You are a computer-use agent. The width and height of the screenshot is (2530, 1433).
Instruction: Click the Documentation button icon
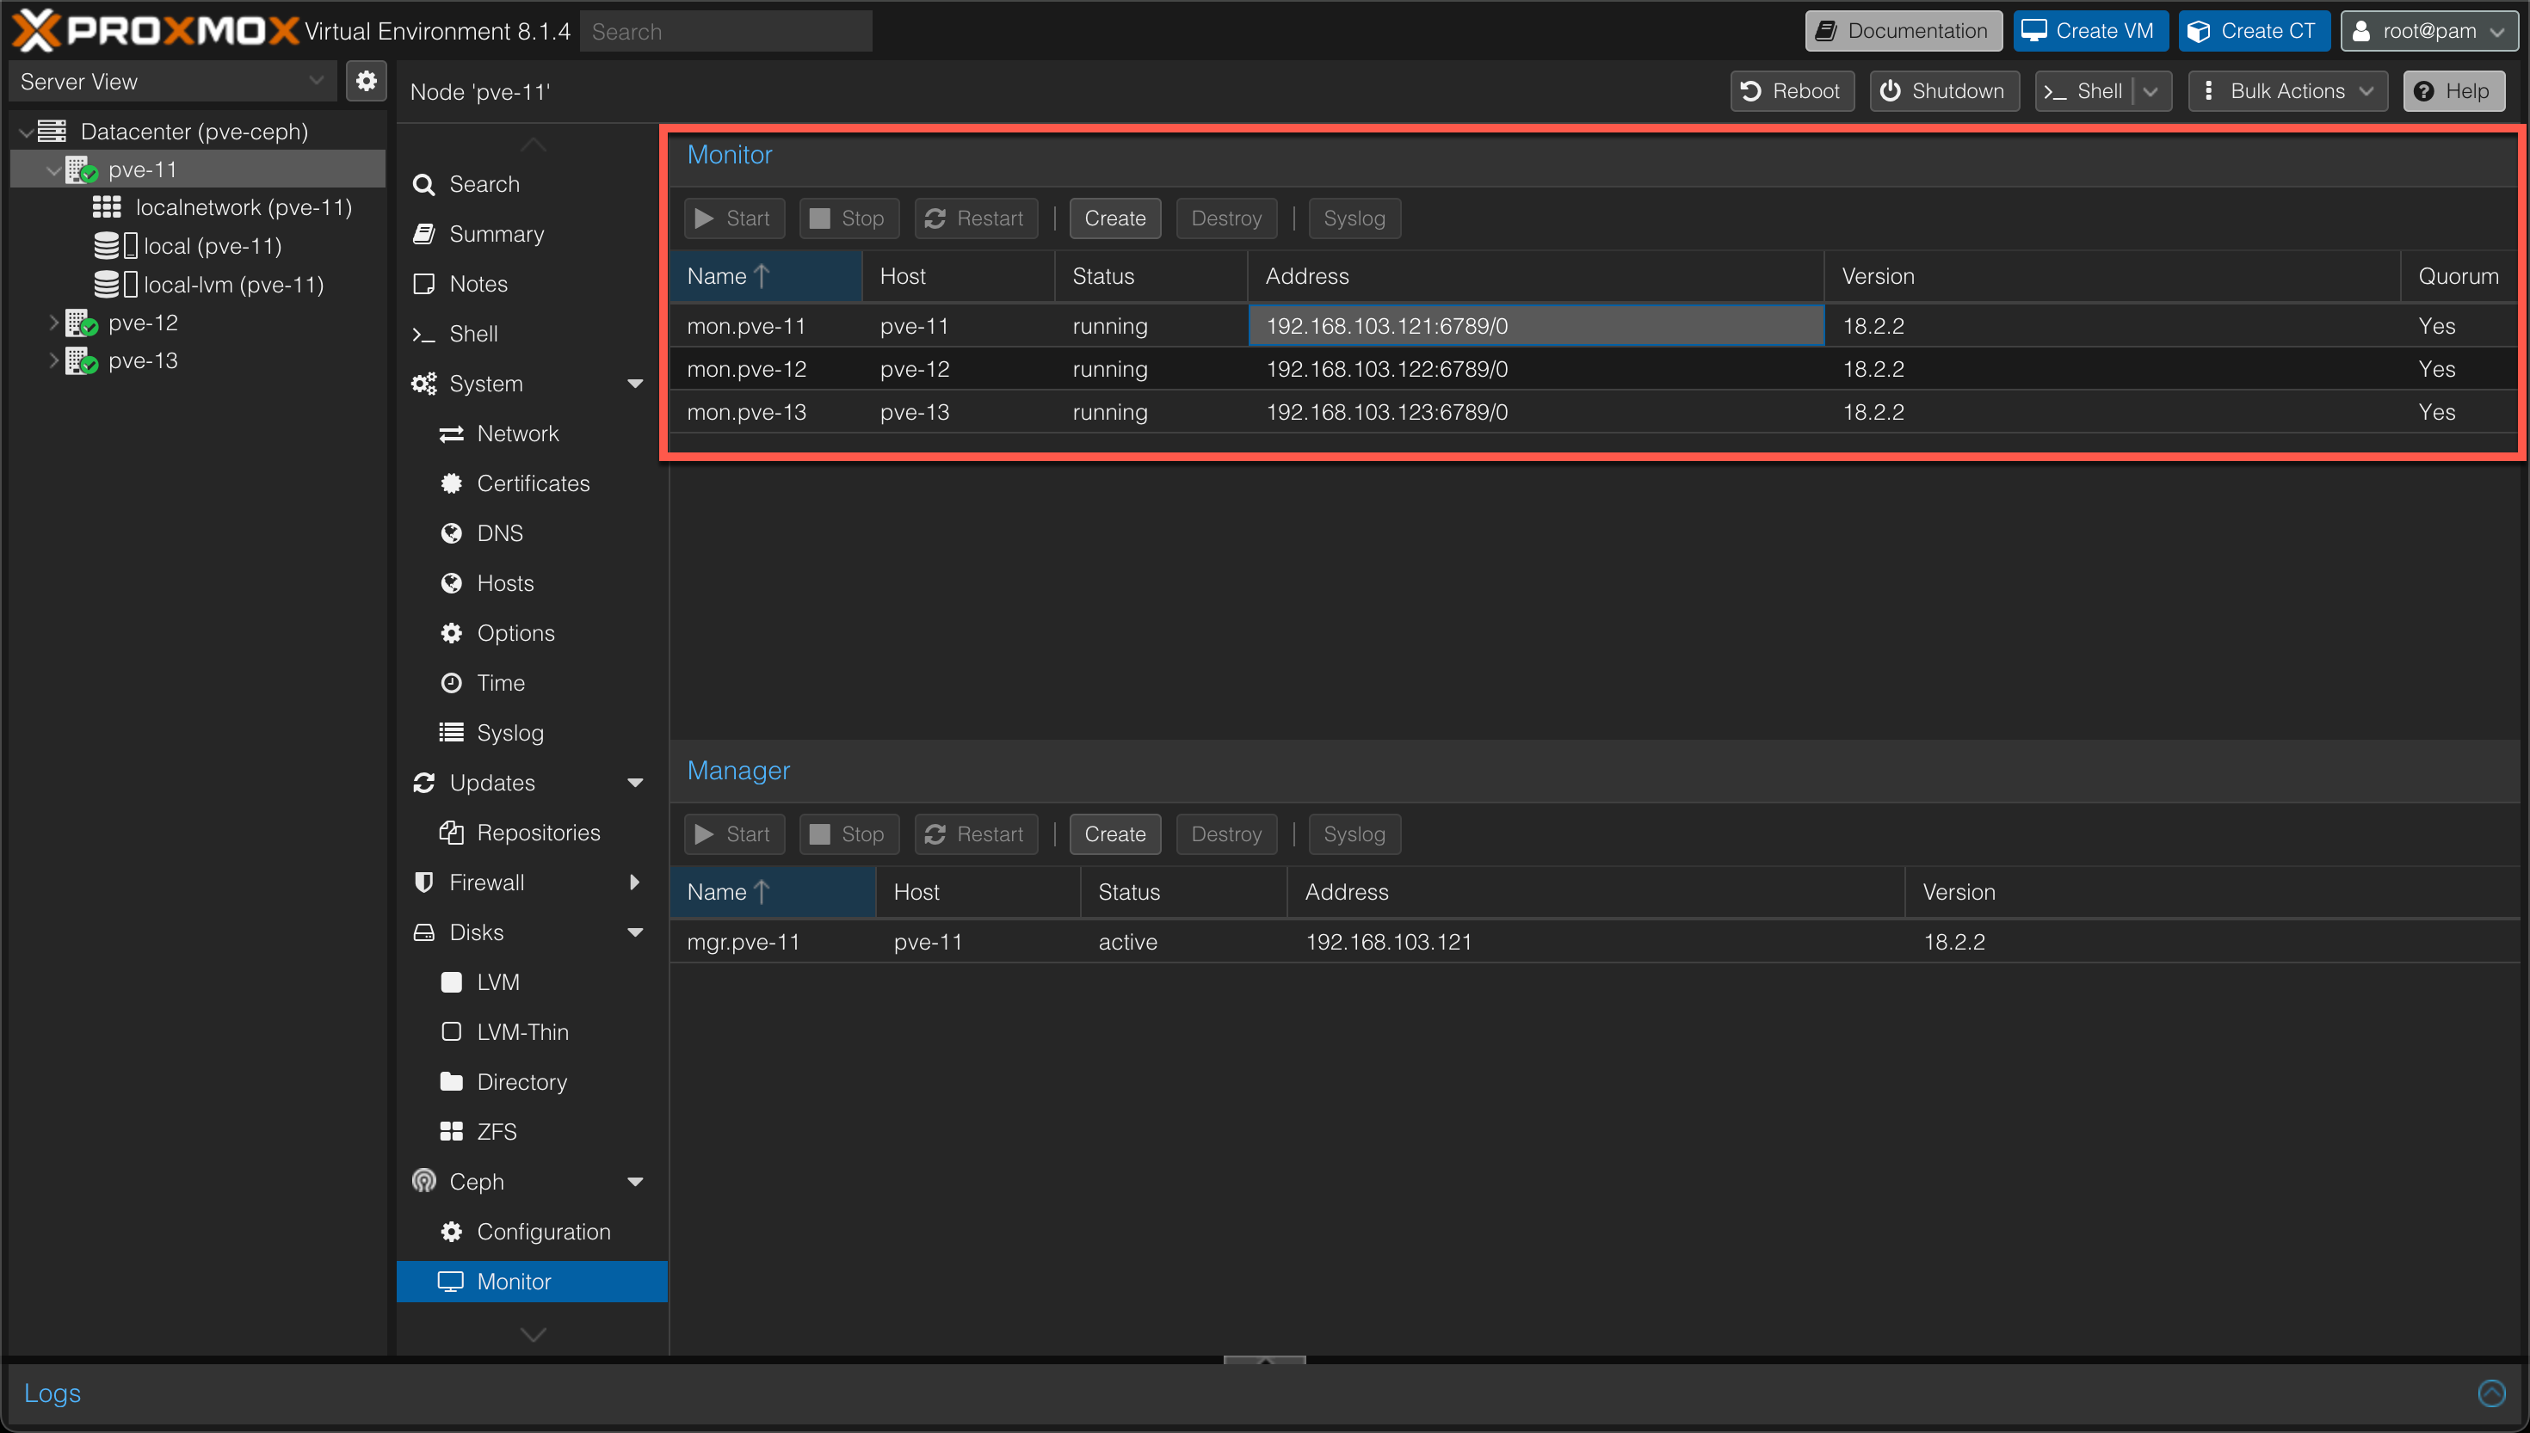tap(1835, 29)
